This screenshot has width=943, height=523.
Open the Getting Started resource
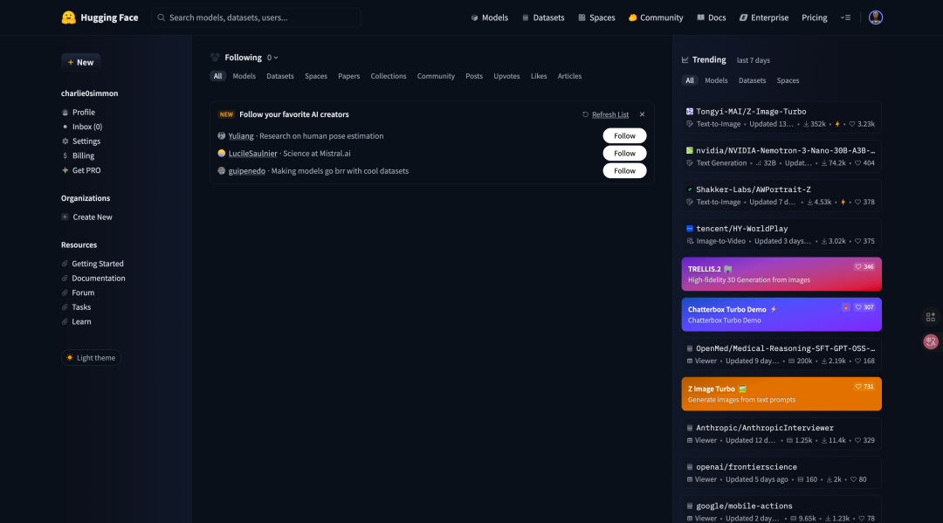click(x=93, y=264)
